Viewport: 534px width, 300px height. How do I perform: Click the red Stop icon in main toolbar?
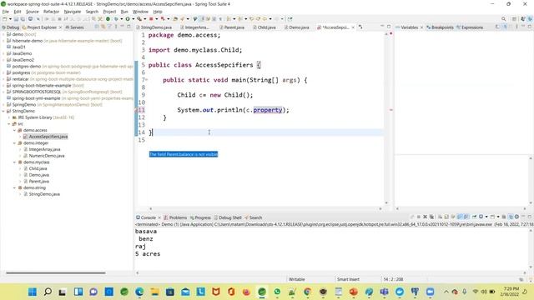151,19
